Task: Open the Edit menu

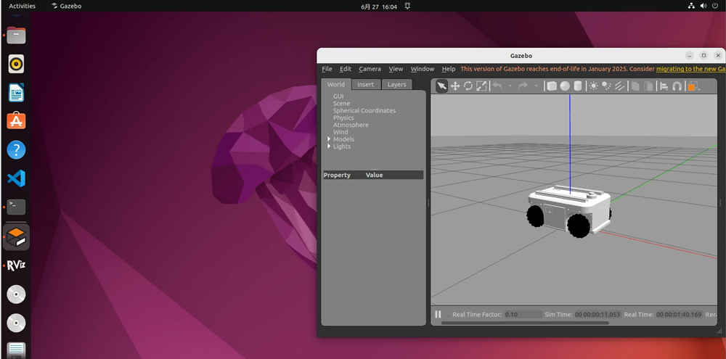Action: (x=346, y=69)
